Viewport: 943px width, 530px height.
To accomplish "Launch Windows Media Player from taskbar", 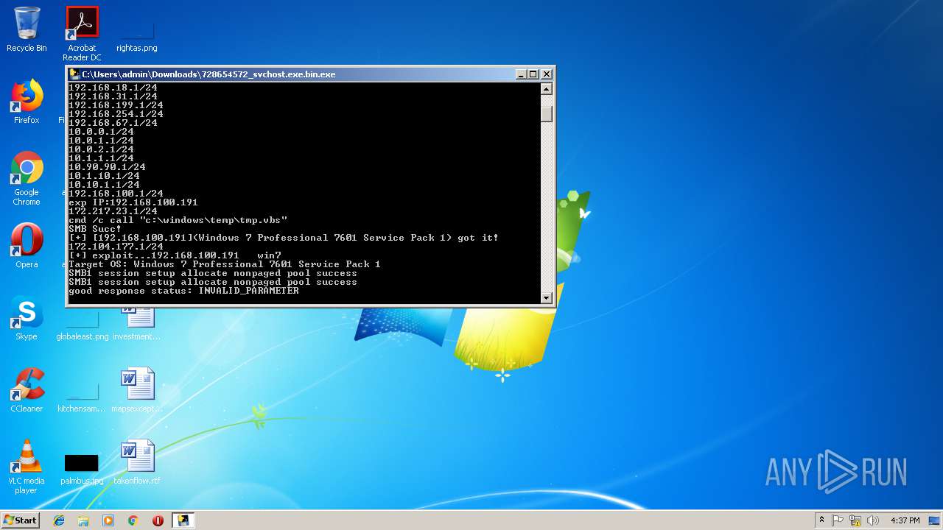I will tap(108, 520).
